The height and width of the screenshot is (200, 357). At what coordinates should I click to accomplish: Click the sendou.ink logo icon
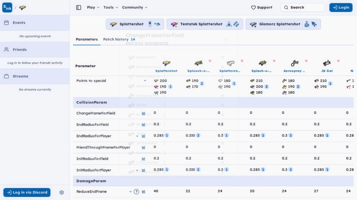coord(7,8)
